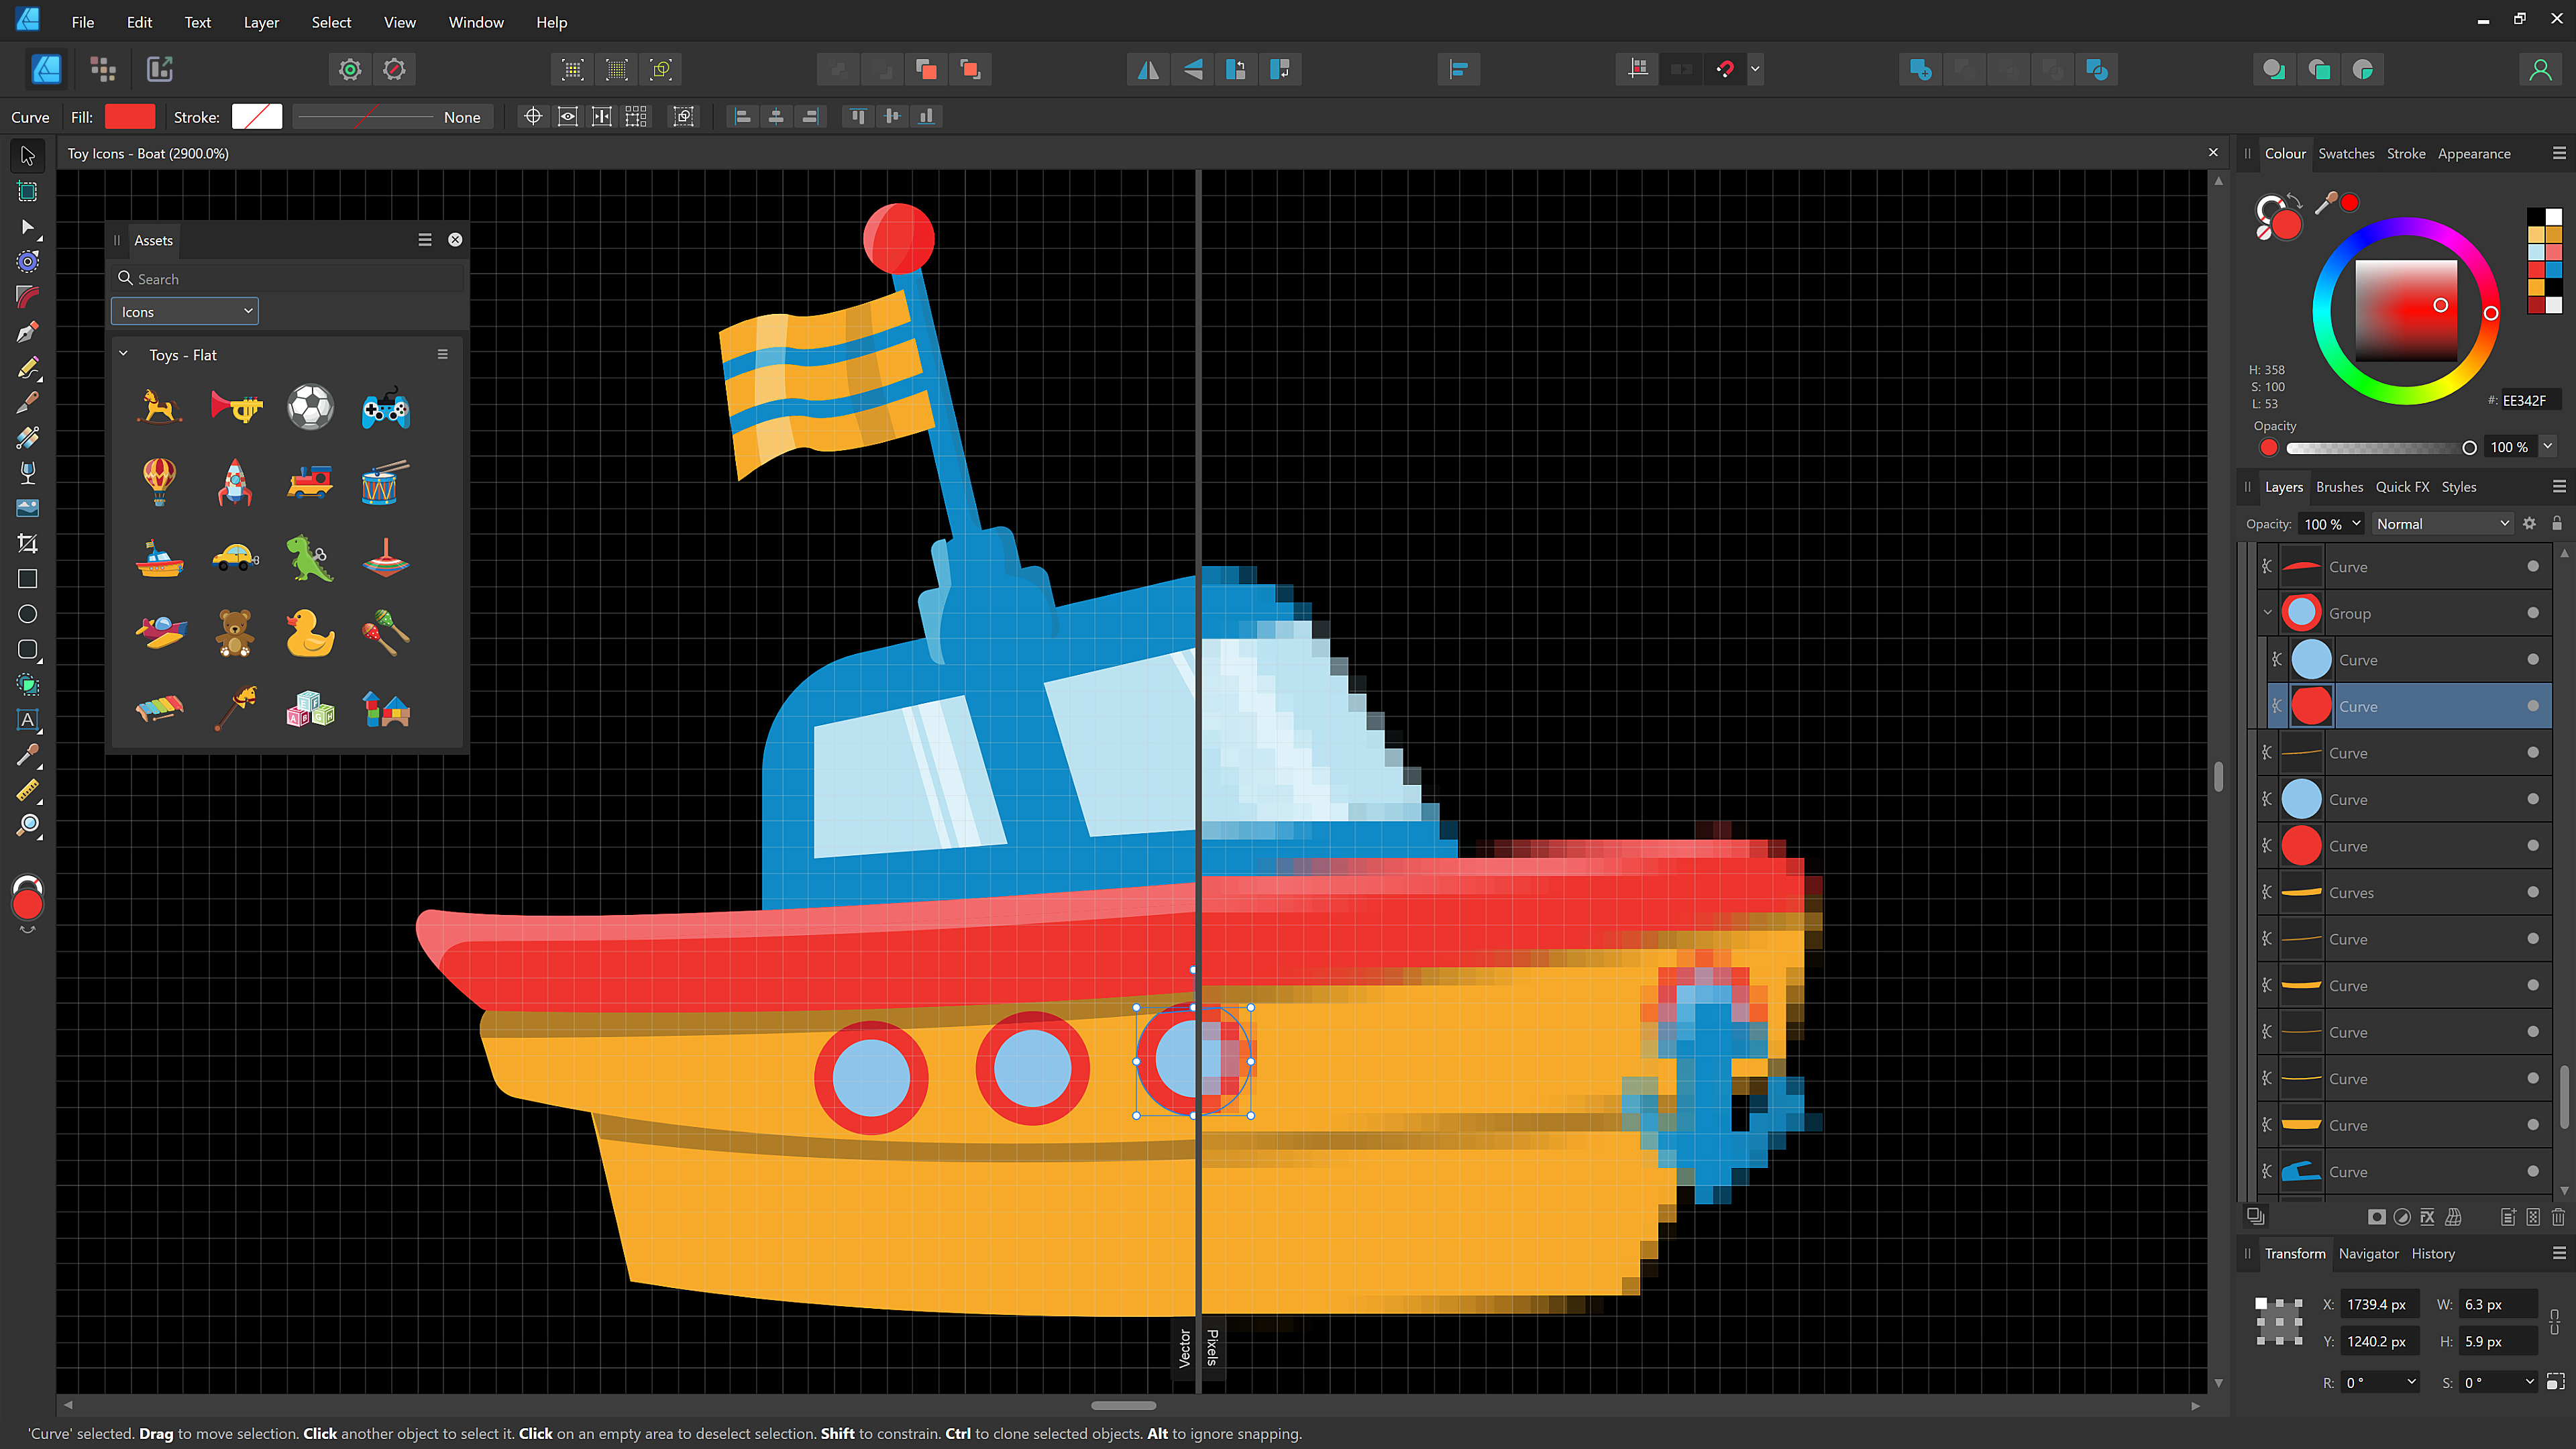Image resolution: width=2576 pixels, height=1449 pixels.
Task: Select the Zoom tool magnifier
Action: (x=28, y=826)
